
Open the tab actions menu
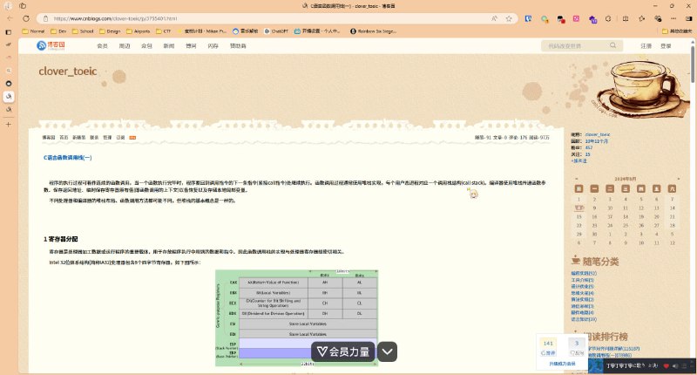click(9, 32)
